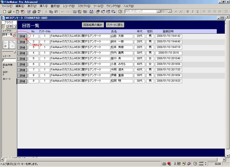Click the spell check toolbar icon

coord(40,12)
